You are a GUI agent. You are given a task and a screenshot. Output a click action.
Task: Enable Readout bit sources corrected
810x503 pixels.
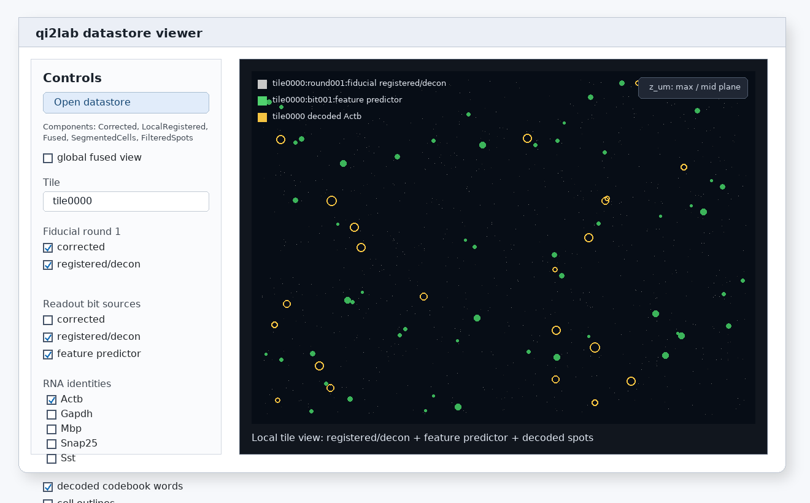click(x=48, y=320)
